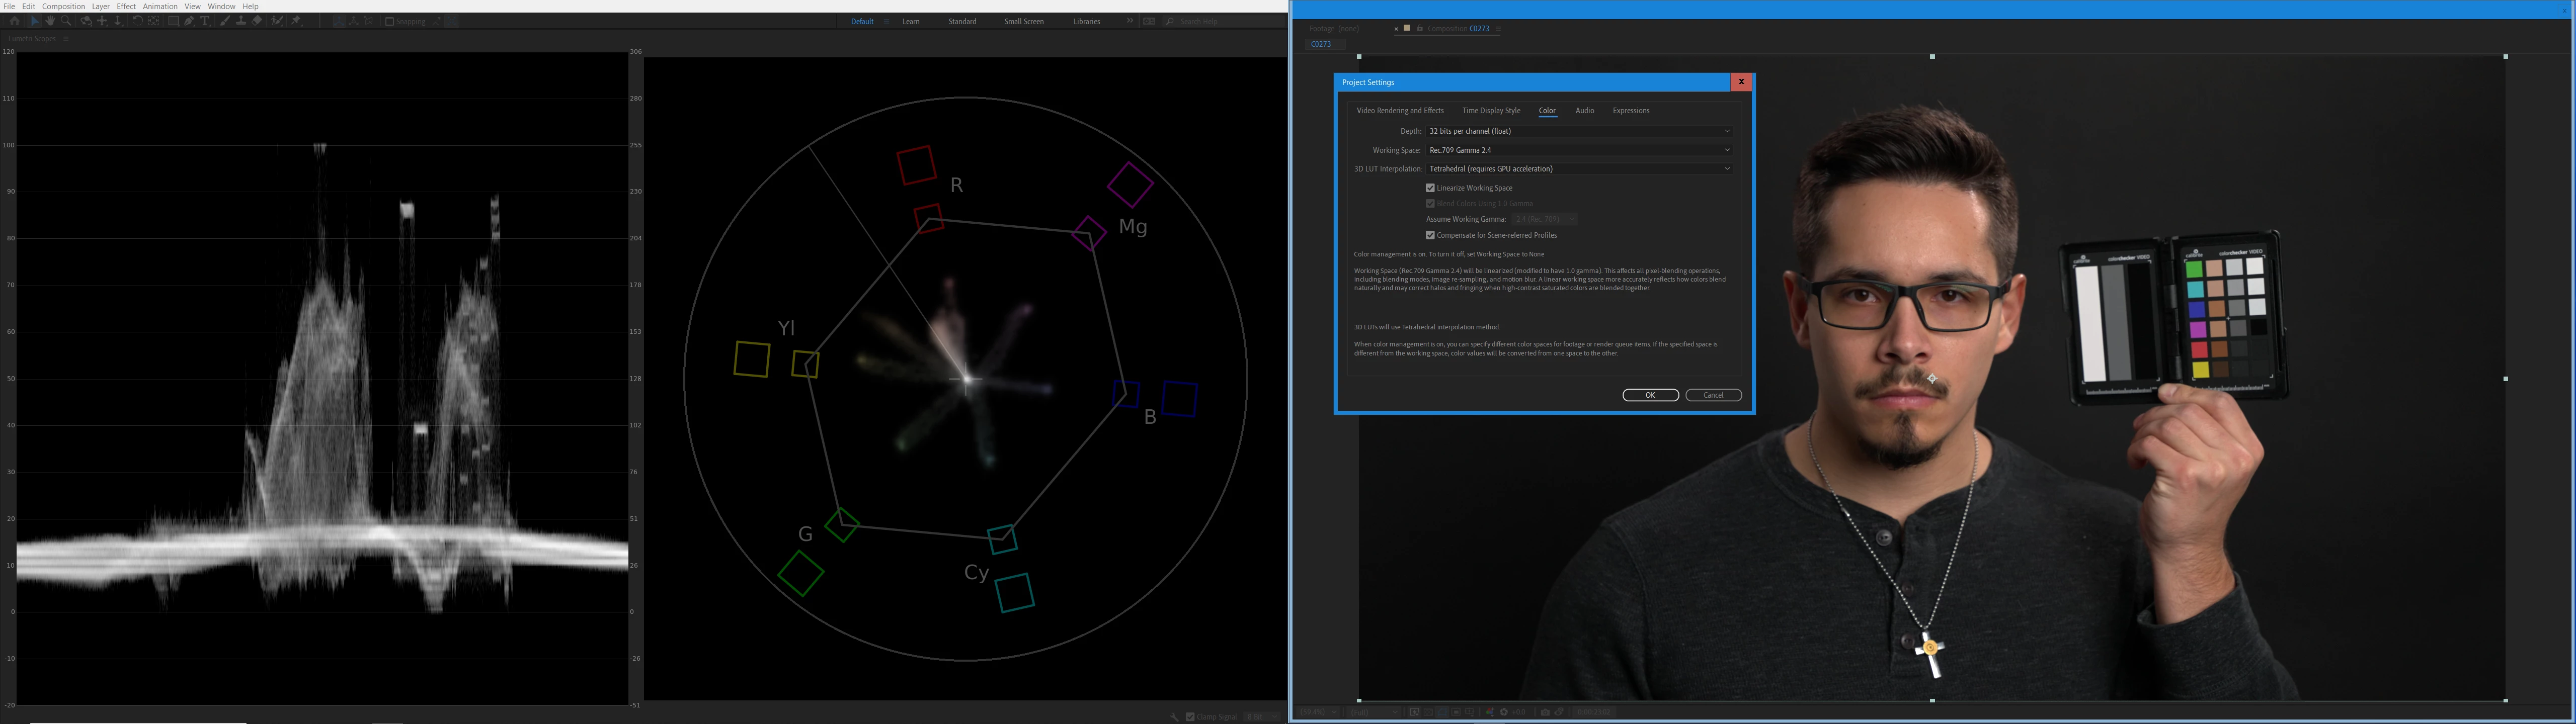Viewport: 2576px width, 724px height.
Task: Select the Pen tool
Action: 189,21
